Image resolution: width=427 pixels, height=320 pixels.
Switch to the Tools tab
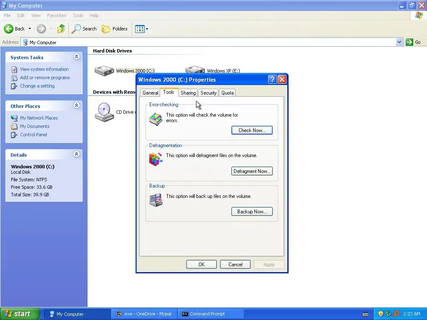pos(169,92)
